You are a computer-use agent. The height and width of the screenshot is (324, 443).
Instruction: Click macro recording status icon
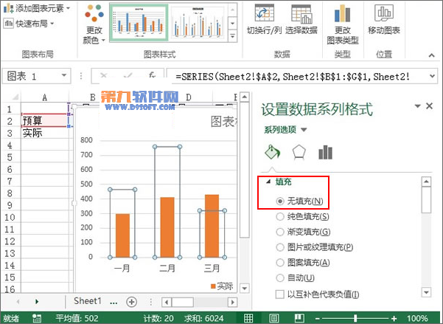point(37,318)
